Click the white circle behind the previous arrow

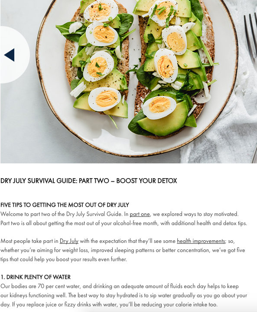15,55
